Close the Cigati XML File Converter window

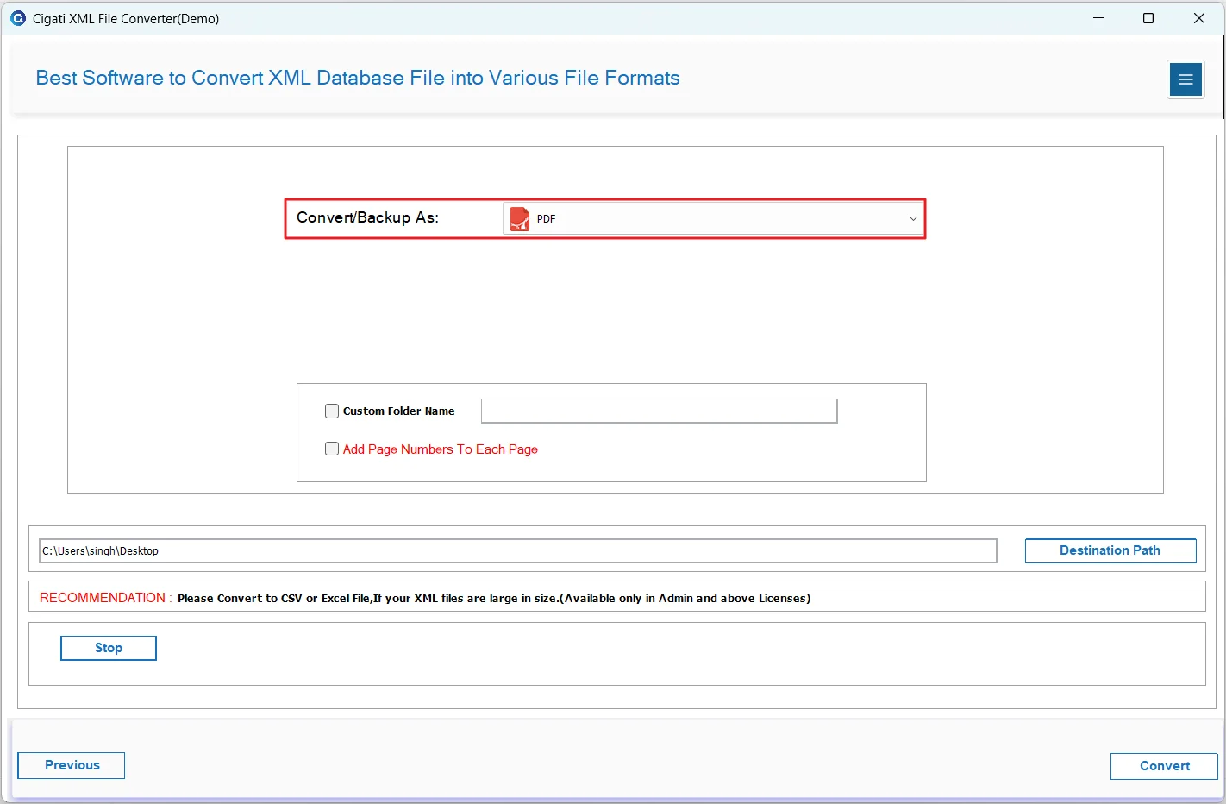pos(1199,18)
